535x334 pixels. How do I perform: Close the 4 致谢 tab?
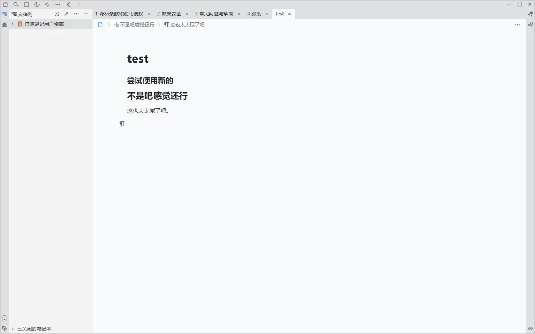point(266,14)
